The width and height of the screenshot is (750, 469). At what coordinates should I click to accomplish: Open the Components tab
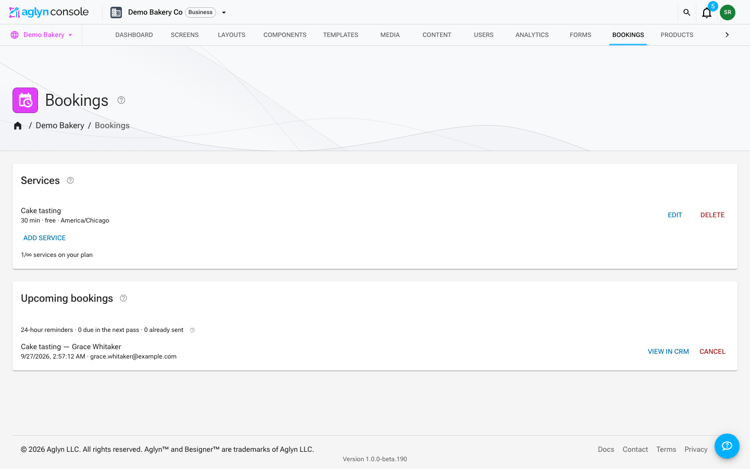pyautogui.click(x=285, y=35)
